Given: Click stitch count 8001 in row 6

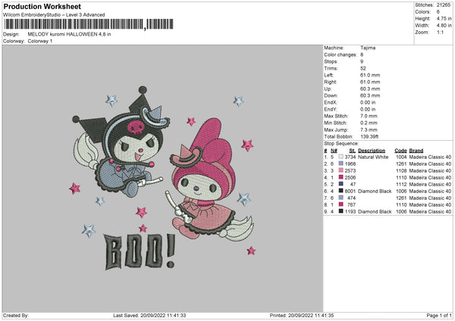Looking at the screenshot, I should [350, 192].
